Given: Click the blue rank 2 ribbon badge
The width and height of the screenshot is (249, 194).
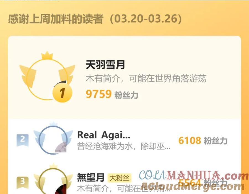Looking at the screenshot, I should 23,140.
